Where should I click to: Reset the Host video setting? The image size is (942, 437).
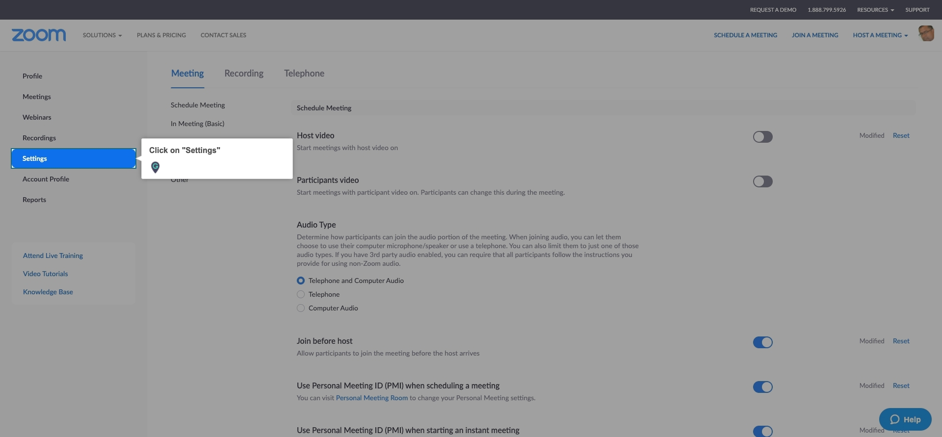[x=901, y=135]
